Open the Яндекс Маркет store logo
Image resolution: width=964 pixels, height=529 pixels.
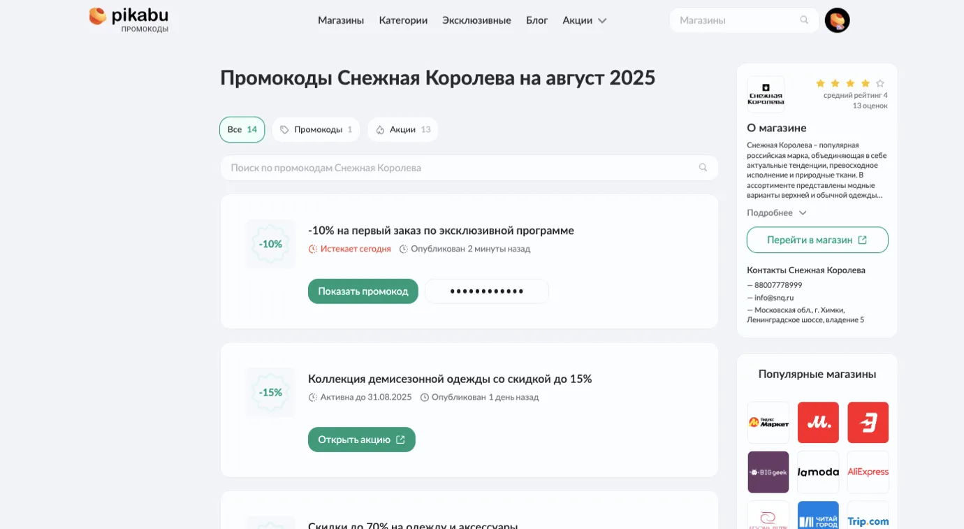click(x=768, y=422)
